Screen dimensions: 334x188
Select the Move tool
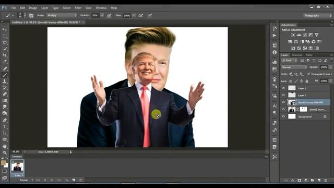[x=5, y=29]
